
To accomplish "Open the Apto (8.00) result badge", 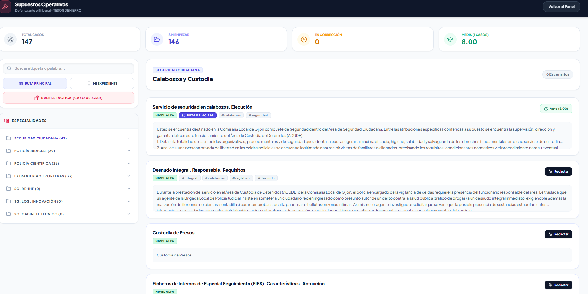I will (556, 109).
